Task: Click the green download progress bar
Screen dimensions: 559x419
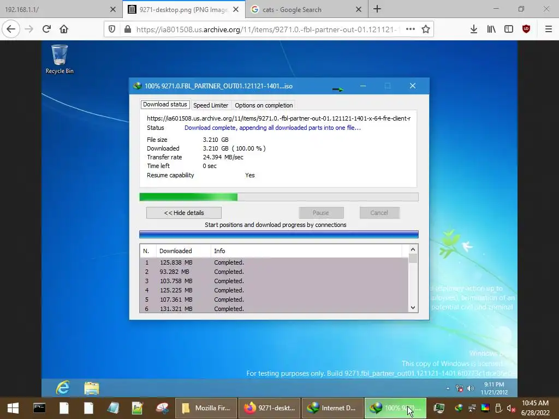Action: tap(279, 197)
